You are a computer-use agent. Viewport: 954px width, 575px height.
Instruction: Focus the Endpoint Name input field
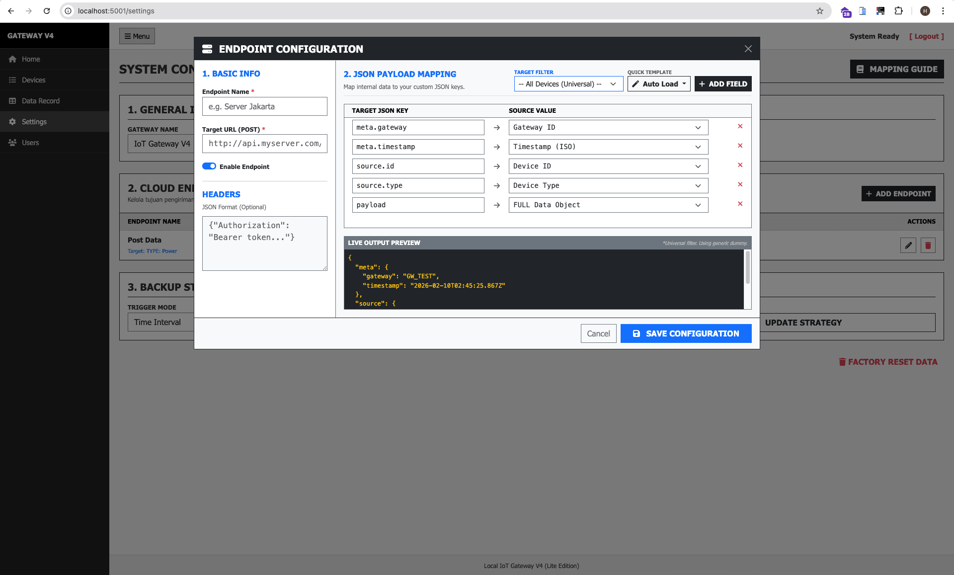(264, 106)
